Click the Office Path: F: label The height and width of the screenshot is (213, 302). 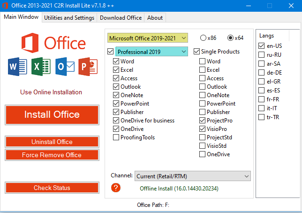(x=153, y=205)
